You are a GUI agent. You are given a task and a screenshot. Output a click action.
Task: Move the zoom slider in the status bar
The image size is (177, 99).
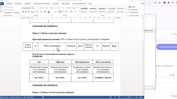pos(129,97)
